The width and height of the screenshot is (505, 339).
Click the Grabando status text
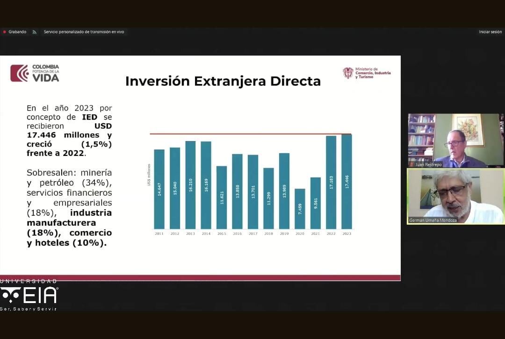pyautogui.click(x=17, y=32)
